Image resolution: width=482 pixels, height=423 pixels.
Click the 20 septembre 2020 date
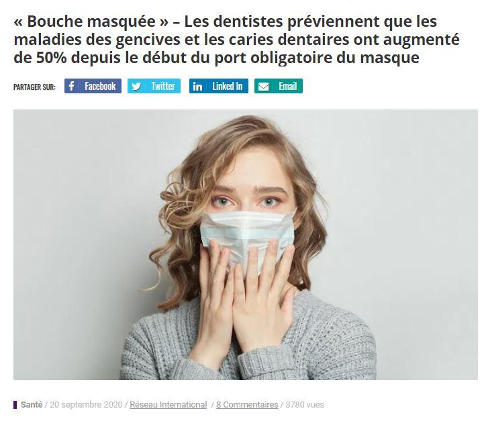86,405
